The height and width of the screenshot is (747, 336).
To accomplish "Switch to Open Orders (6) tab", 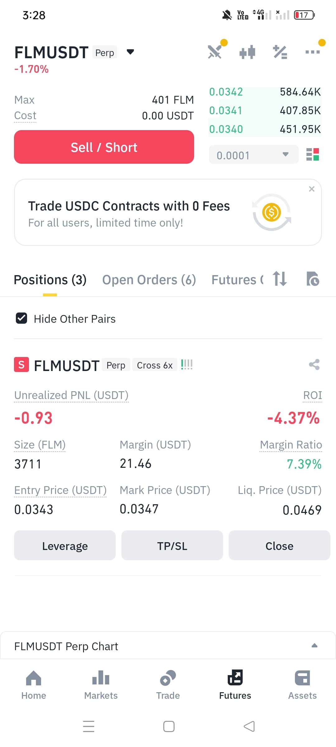I will [x=149, y=280].
